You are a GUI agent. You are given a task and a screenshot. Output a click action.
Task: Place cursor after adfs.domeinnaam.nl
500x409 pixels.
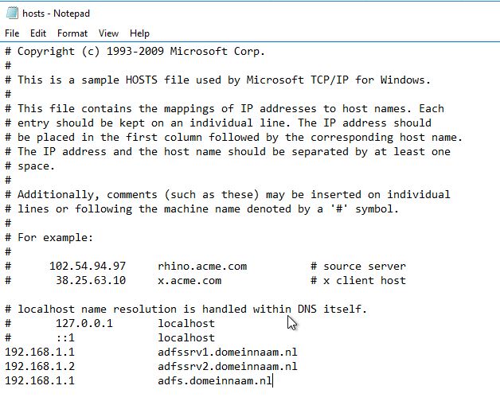pos(272,380)
